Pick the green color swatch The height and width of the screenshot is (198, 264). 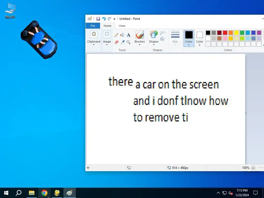(242, 33)
